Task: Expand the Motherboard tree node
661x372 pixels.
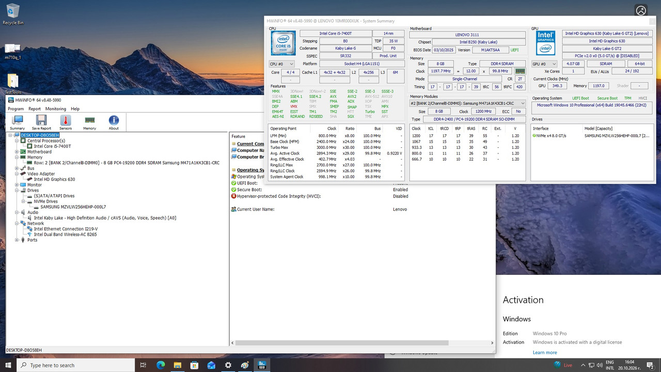Action: coord(17,152)
